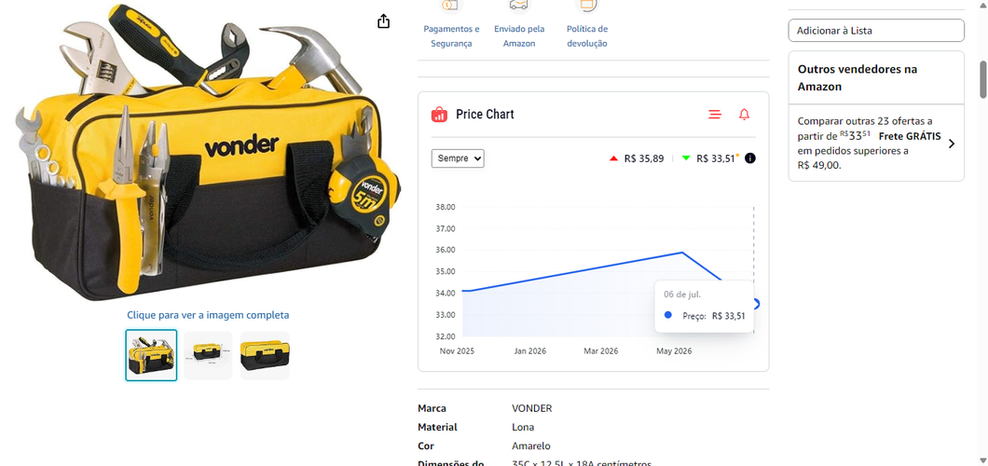Image resolution: width=988 pixels, height=466 pixels.
Task: Click the Adicionar à Lista button
Action: coord(876,30)
